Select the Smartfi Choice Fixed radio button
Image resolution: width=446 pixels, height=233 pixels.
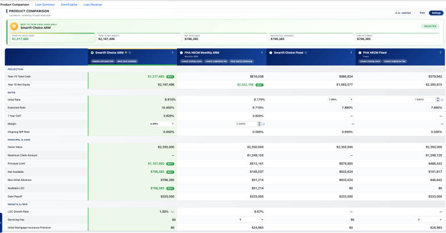pos(271,53)
